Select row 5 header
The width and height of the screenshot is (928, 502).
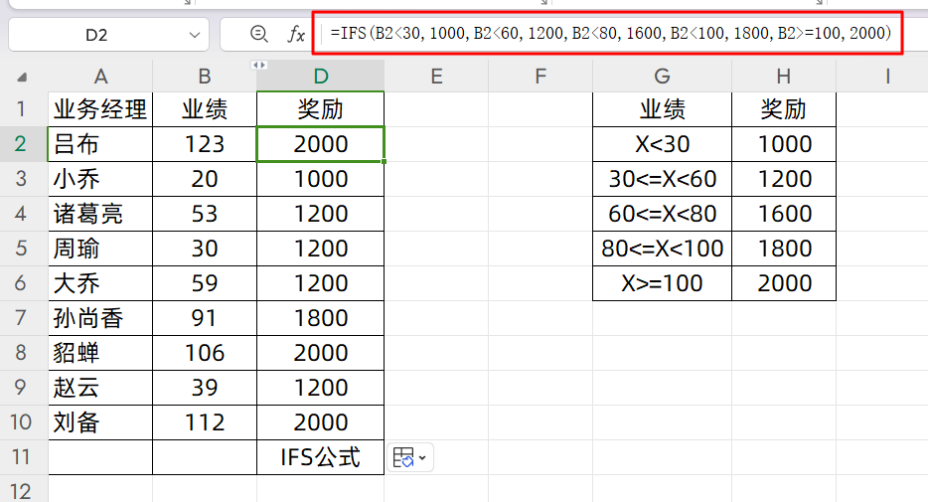pos(22,249)
